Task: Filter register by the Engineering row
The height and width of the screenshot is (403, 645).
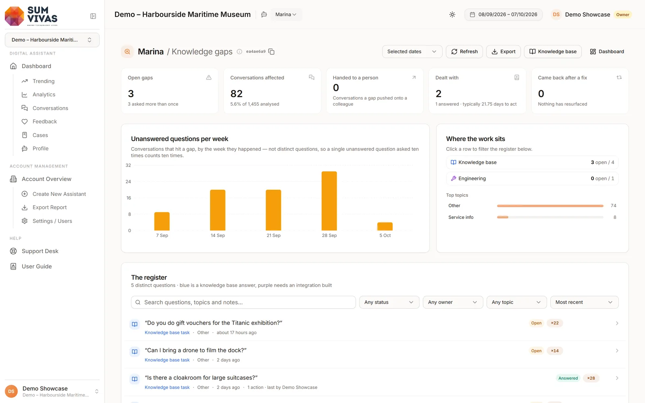Action: point(532,179)
